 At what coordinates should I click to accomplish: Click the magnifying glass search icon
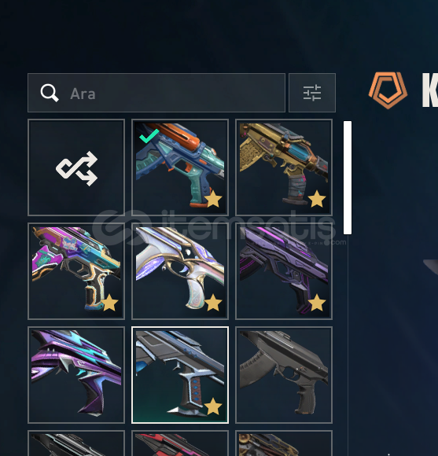tap(50, 93)
